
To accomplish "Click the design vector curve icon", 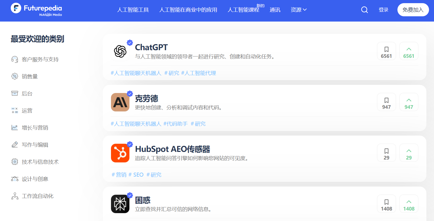I will [15, 179].
